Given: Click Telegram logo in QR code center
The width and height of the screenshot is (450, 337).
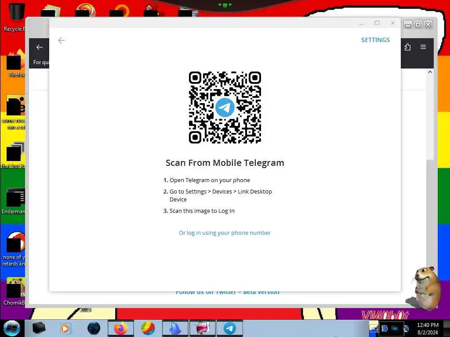Looking at the screenshot, I should tap(225, 108).
